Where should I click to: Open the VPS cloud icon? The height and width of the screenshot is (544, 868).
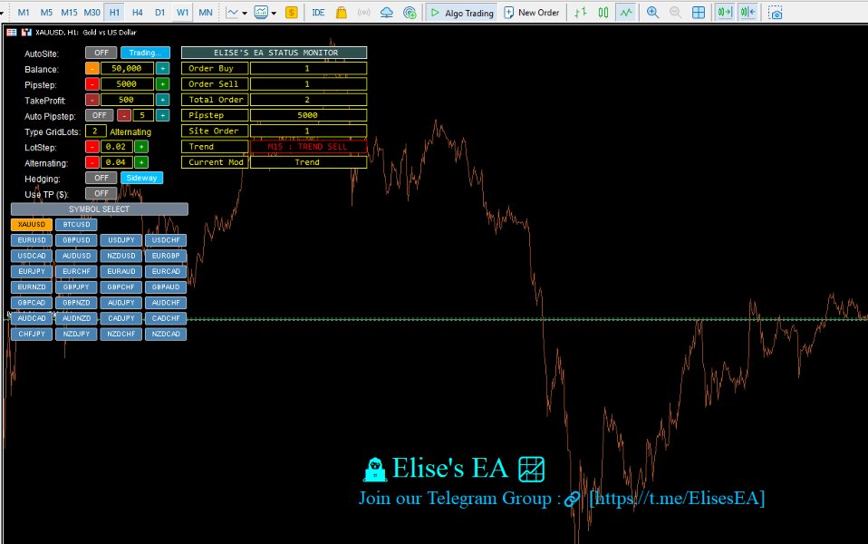pos(386,12)
